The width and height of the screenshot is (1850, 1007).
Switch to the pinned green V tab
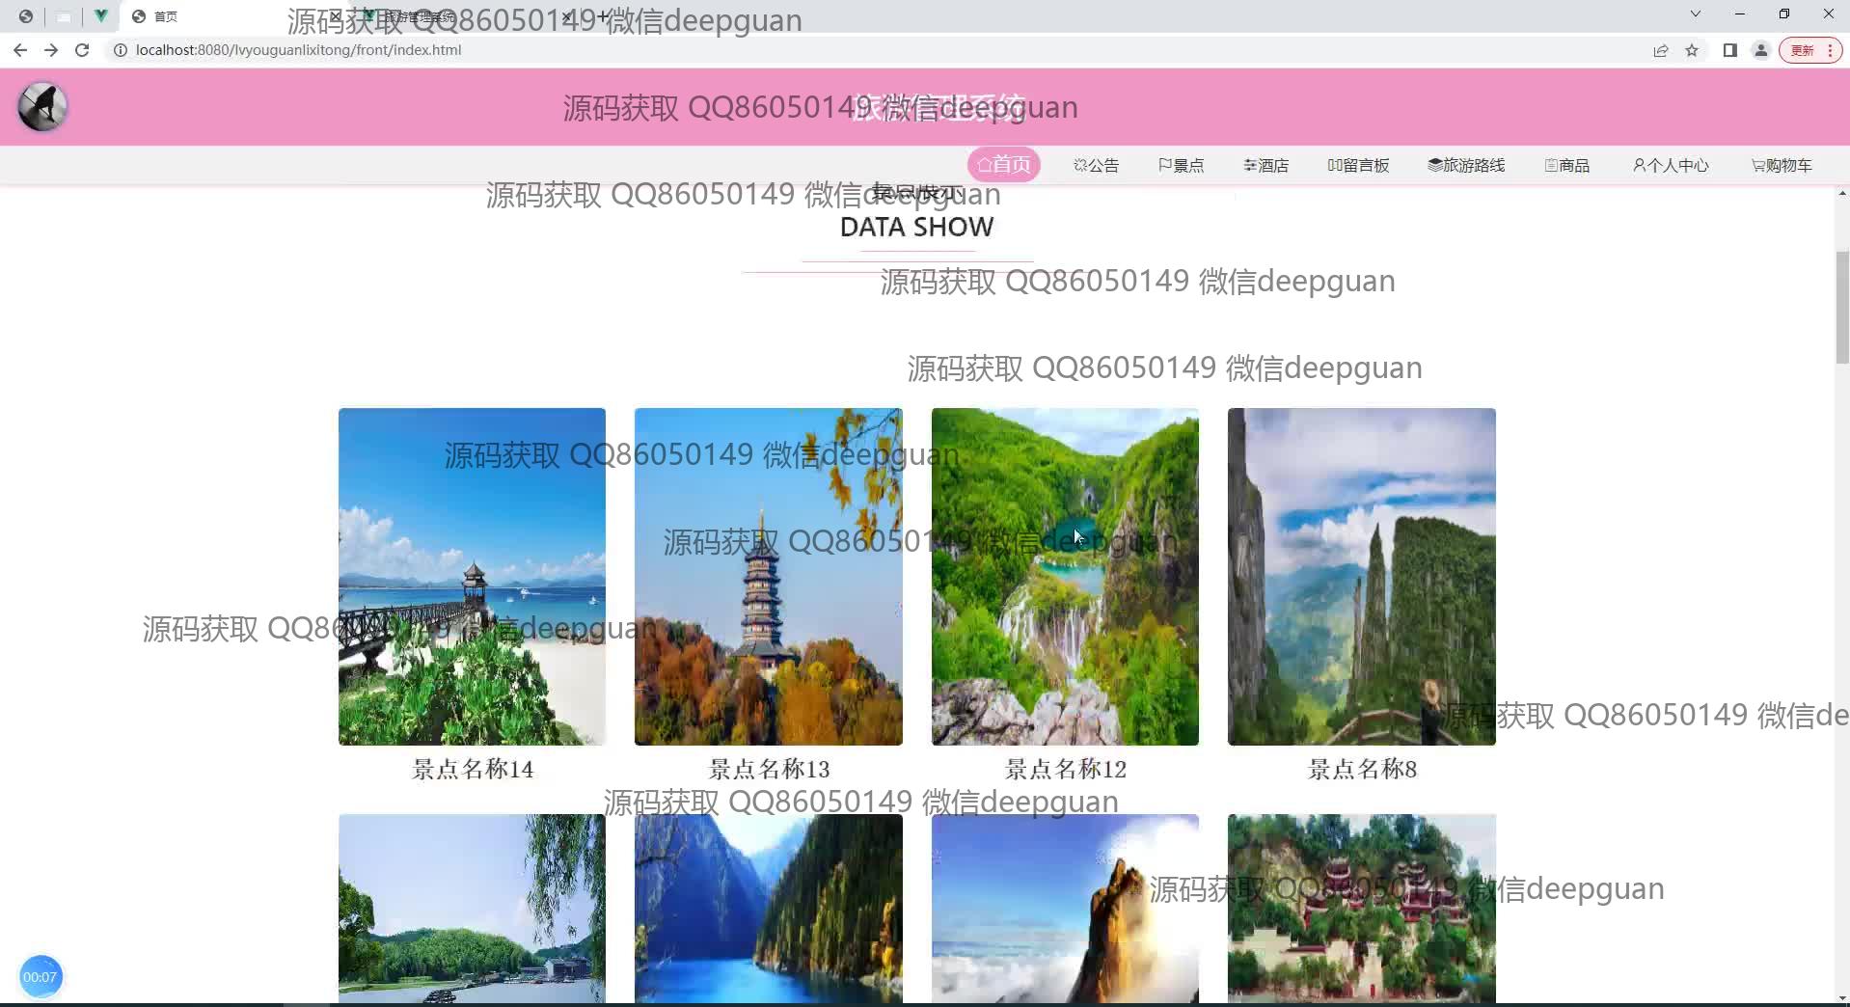coord(100,16)
